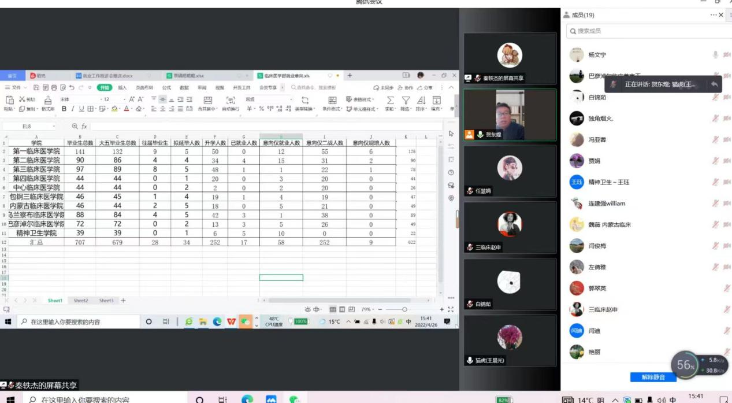
Task: Switch to Sheet2 tab
Action: (x=81, y=301)
